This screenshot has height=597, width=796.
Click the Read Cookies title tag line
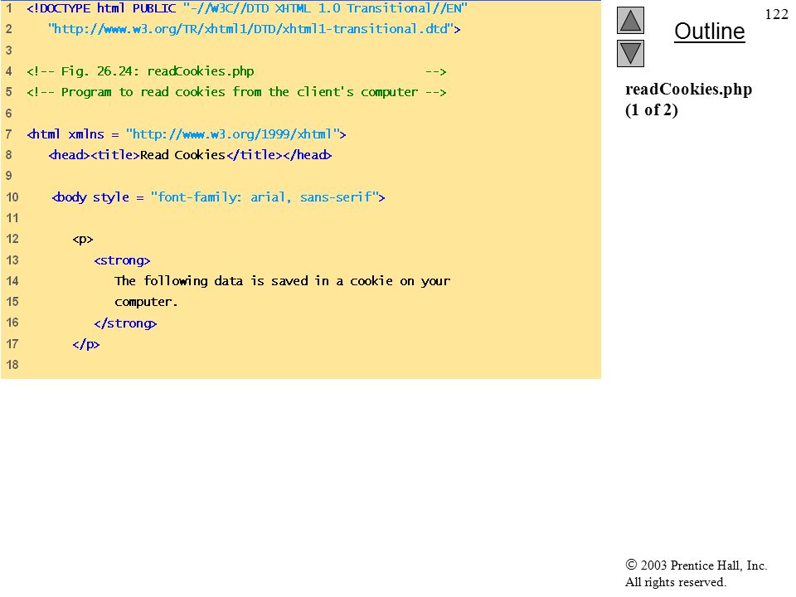pos(191,155)
